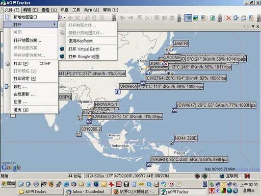Select 退出 (X) to quit
The image size is (261, 196).
tap(31, 110)
